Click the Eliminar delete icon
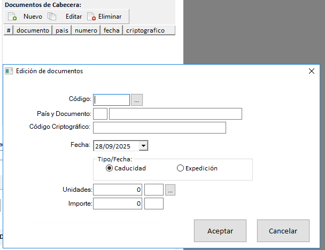 91,17
